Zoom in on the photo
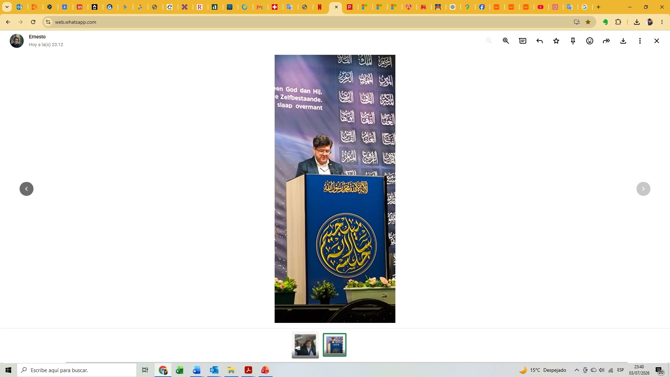 (506, 41)
